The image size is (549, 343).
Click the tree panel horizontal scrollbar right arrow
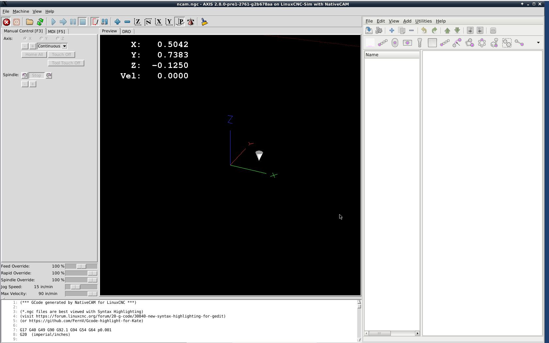(x=417, y=333)
